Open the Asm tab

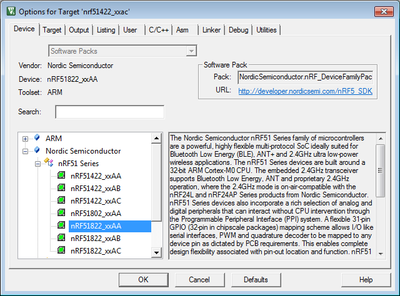[x=182, y=30]
